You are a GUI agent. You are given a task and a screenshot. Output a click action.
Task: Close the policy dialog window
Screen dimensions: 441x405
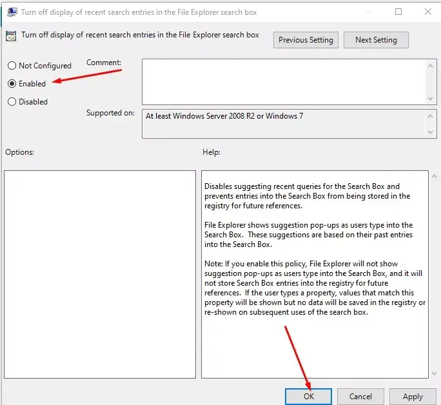click(427, 12)
